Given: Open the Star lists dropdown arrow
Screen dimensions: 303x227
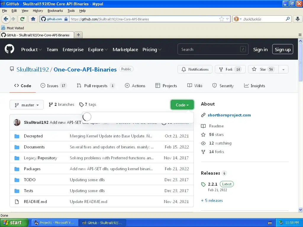Looking at the screenshot, I should click(283, 69).
